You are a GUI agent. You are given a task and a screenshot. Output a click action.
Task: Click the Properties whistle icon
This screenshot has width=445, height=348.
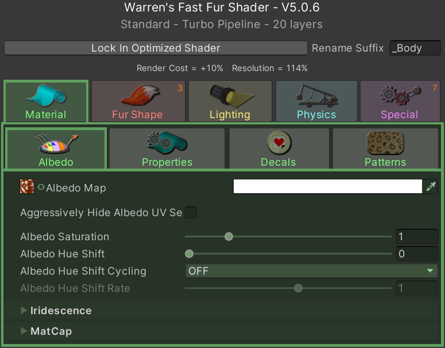(x=167, y=143)
